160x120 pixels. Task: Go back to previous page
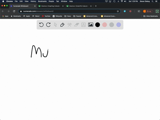(x=3, y=11)
